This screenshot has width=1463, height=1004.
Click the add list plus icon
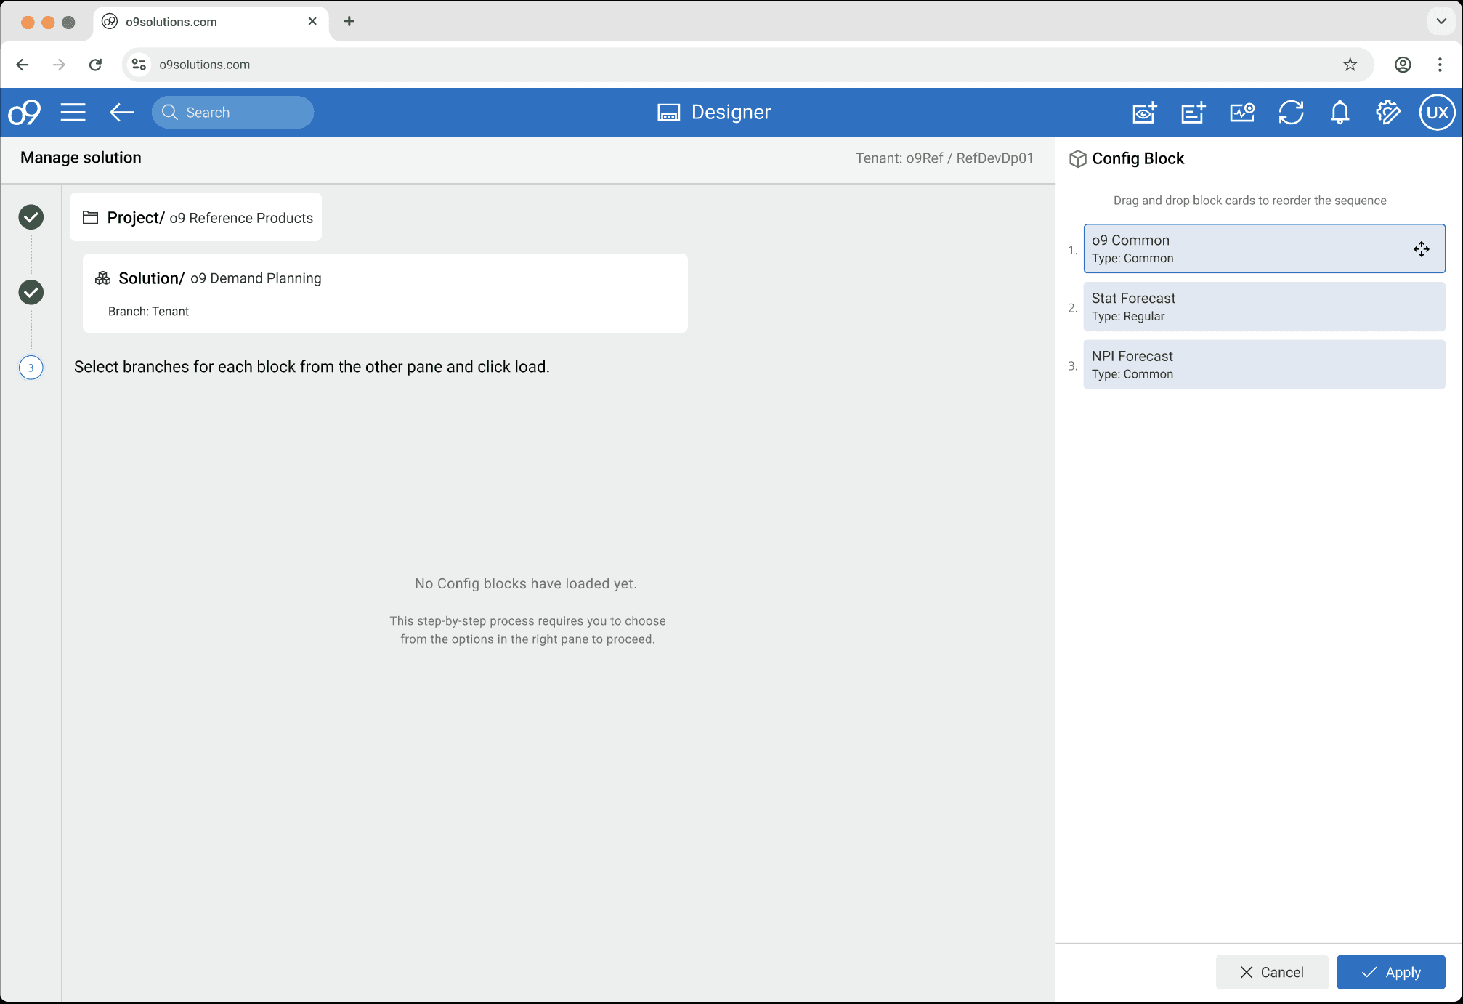(x=1193, y=113)
